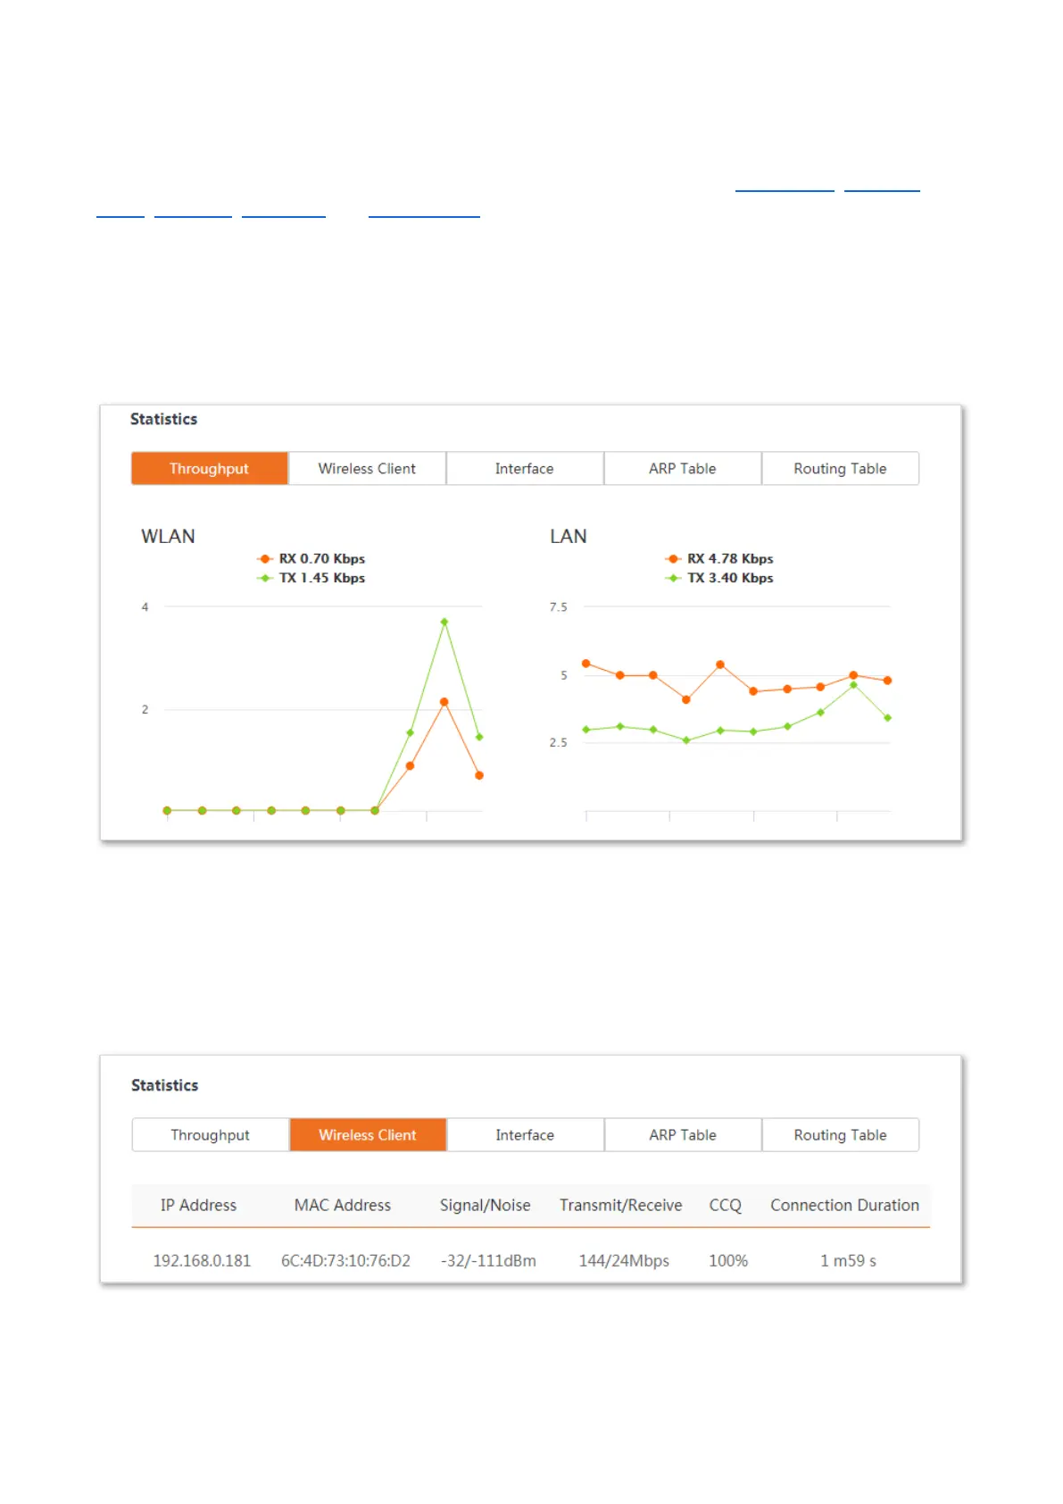Viewport: 1063px width, 1504px height.
Task: Click the LAN chart heading
Action: (x=569, y=536)
